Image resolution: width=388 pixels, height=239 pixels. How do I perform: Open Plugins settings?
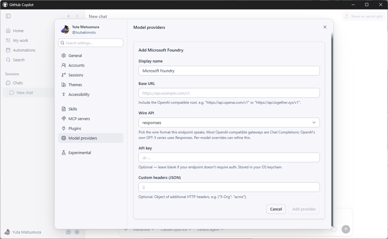pyautogui.click(x=91, y=128)
